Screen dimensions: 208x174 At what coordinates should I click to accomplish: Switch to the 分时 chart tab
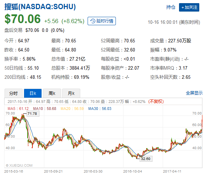tap(14, 93)
